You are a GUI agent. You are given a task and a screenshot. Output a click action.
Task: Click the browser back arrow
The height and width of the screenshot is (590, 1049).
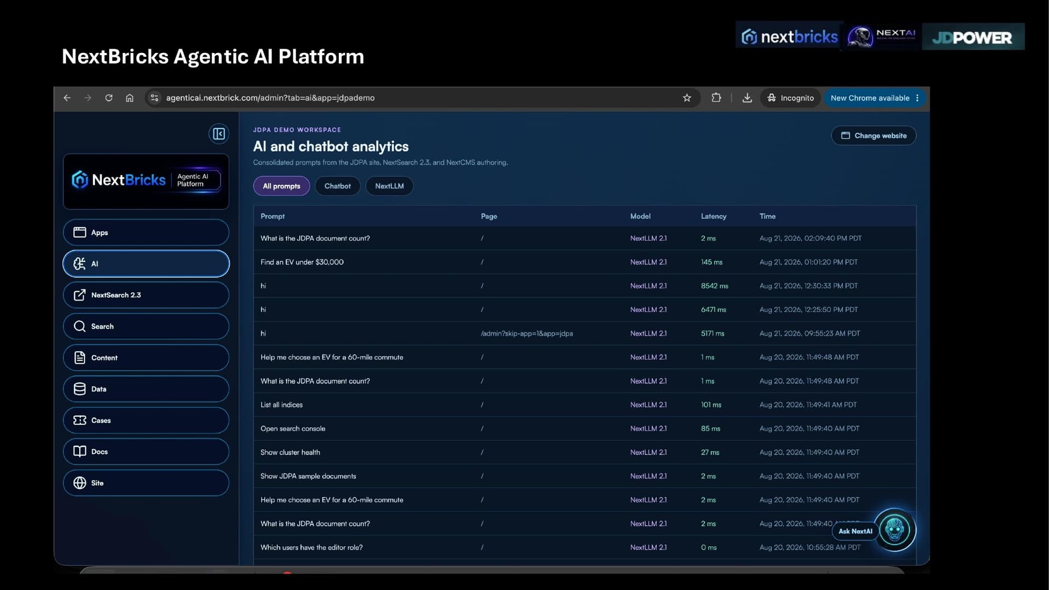[67, 98]
